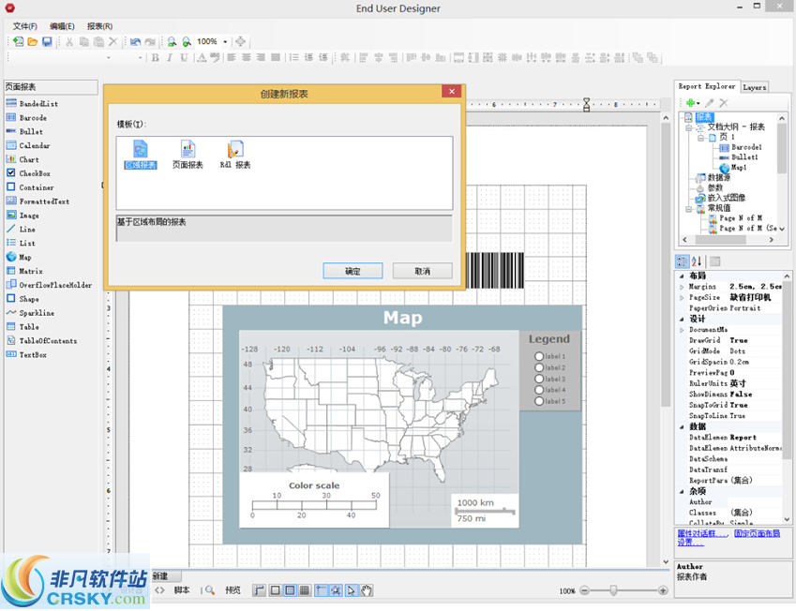The width and height of the screenshot is (796, 611).
Task: Choose the 页面报表 template icon
Action: click(188, 156)
